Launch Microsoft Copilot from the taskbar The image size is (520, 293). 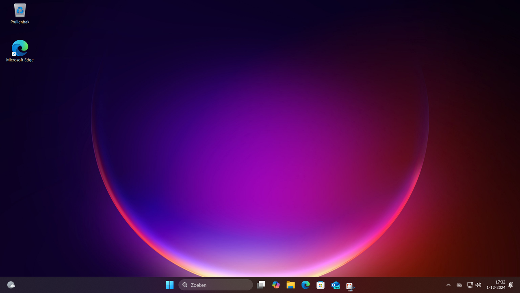click(276, 285)
